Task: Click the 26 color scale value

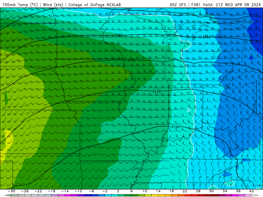Action: point(198,191)
